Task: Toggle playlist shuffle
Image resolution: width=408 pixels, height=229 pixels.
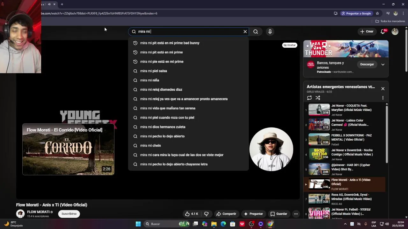Action: coord(318,98)
